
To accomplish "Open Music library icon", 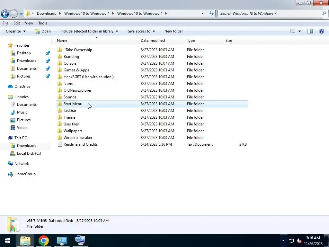I will point(13,112).
